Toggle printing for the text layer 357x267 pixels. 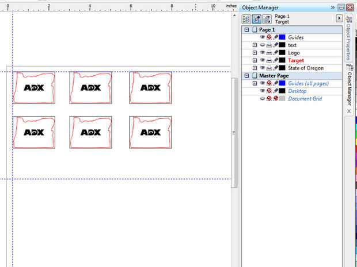[x=269, y=45]
